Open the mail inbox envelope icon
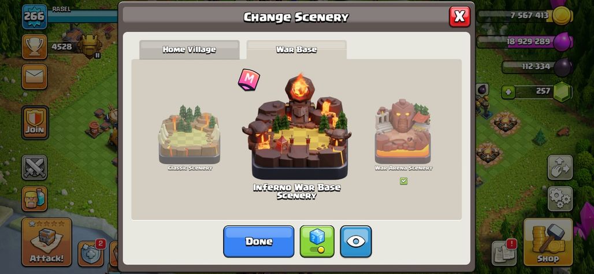The image size is (594, 274). 35,76
